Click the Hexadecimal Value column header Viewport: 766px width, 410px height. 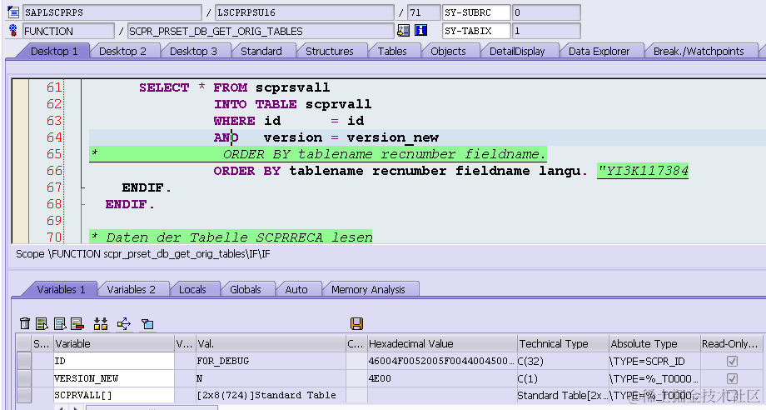click(441, 343)
